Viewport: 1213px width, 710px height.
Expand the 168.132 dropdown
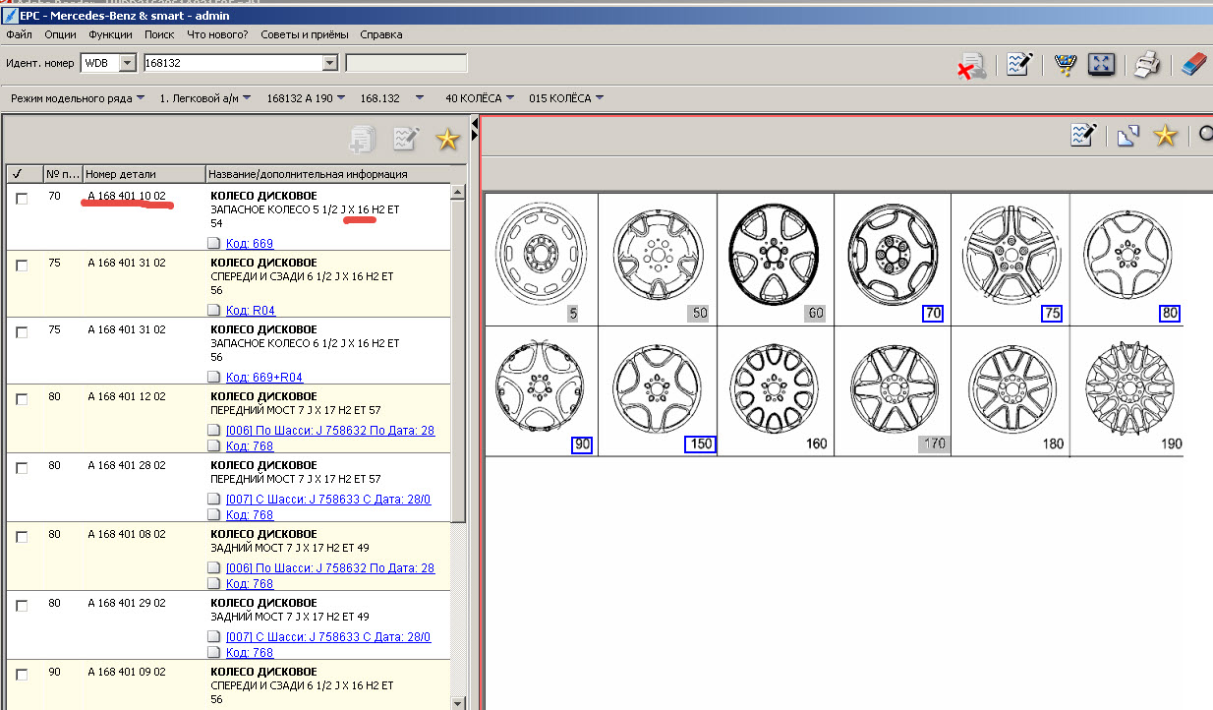pos(420,98)
